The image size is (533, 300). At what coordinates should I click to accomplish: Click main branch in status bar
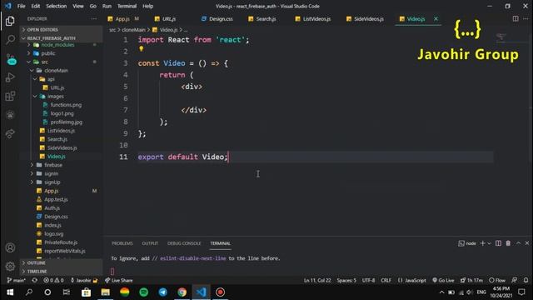tap(17, 280)
